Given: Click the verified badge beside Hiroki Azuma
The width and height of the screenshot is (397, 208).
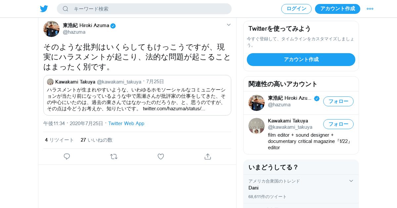Looking at the screenshot, I should [x=113, y=26].
